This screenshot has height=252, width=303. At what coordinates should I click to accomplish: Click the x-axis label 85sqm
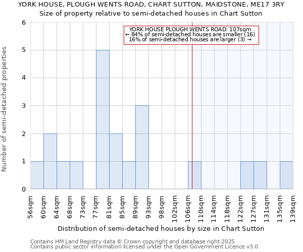[122, 207]
